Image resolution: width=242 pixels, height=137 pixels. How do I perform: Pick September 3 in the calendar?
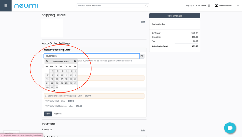[x=61, y=71]
